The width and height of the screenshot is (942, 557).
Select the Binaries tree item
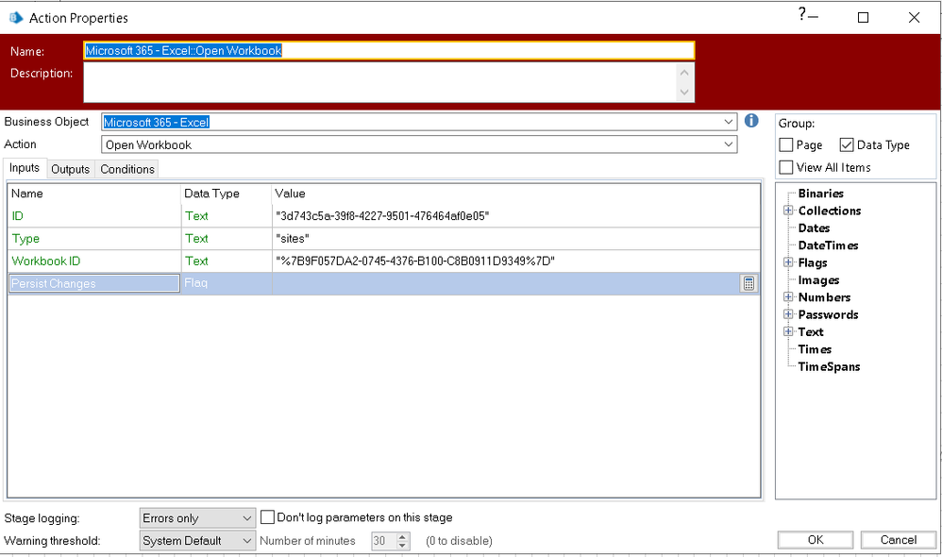(x=820, y=194)
